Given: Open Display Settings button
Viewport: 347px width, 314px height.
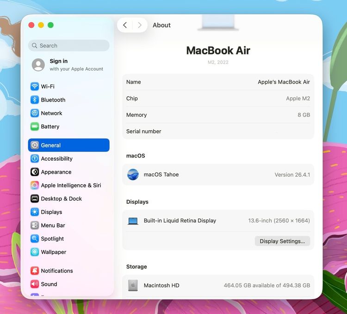Looking at the screenshot, I should pos(282,241).
